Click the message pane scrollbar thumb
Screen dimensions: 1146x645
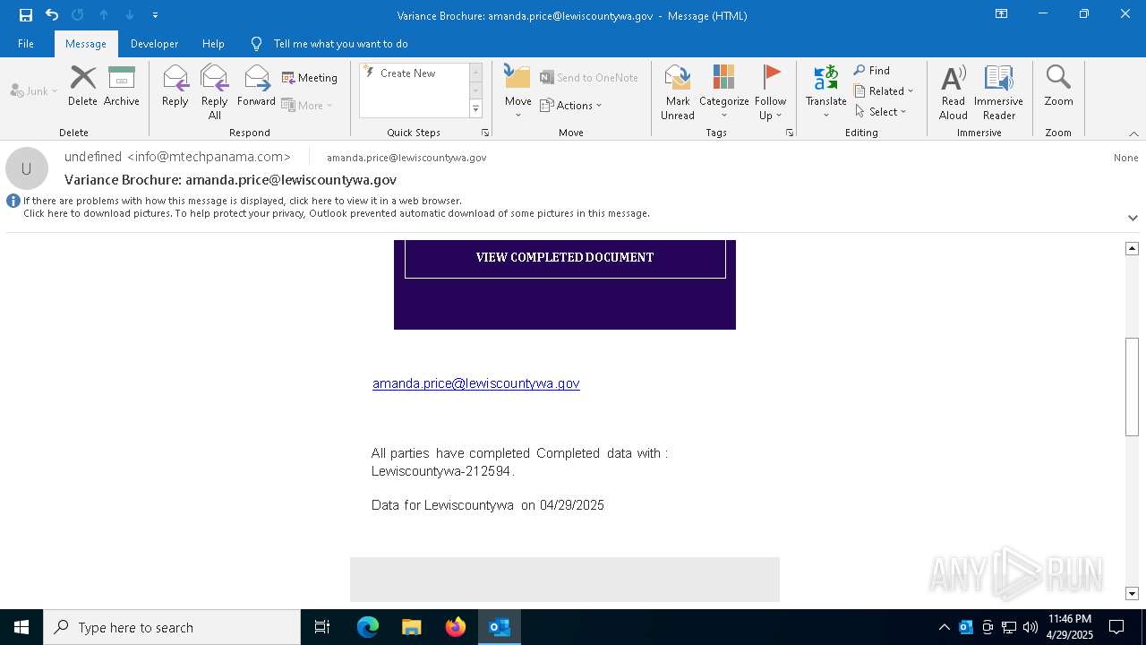coord(1132,386)
